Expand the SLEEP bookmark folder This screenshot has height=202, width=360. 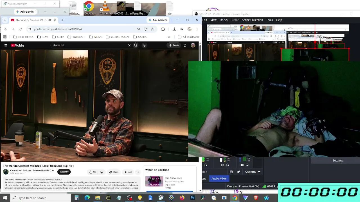pyautogui.click(x=58, y=37)
